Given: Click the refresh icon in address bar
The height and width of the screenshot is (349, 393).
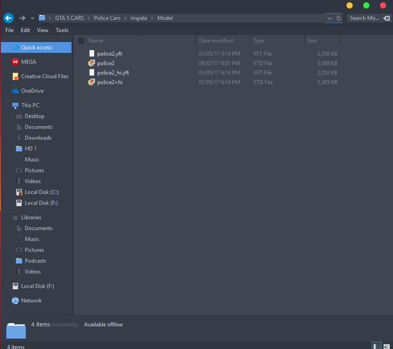Looking at the screenshot, I should pyautogui.click(x=338, y=18).
